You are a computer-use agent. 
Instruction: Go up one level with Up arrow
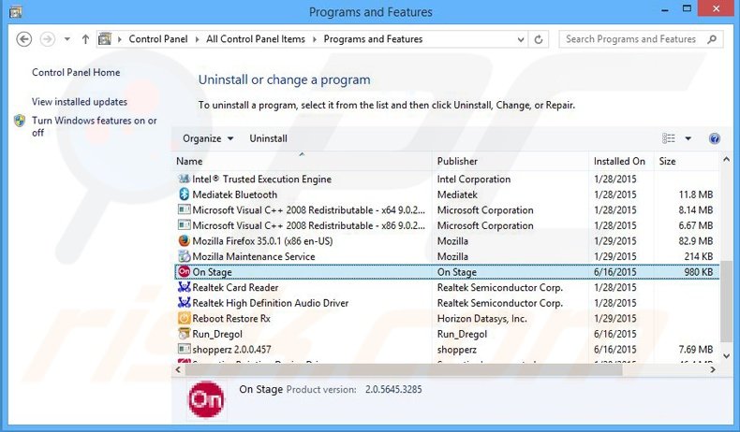pos(85,39)
